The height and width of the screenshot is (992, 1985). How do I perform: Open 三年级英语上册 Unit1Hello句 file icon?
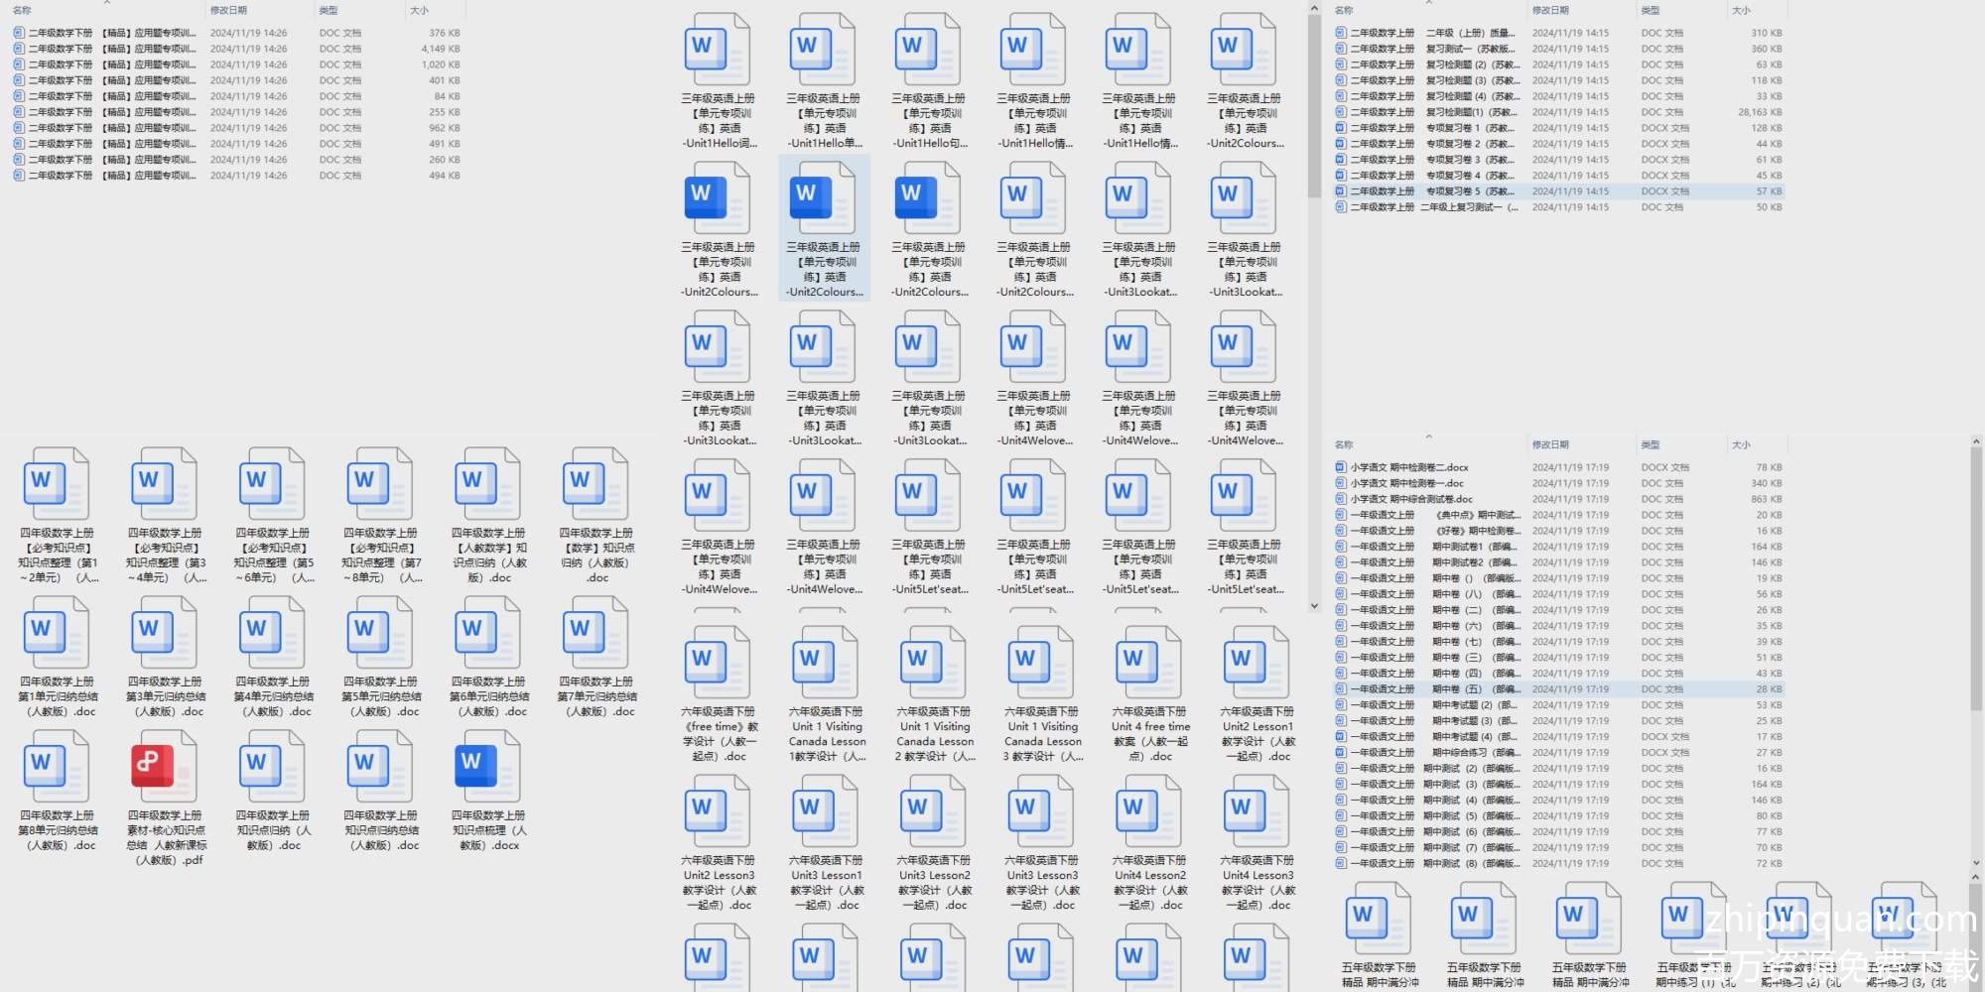click(928, 49)
